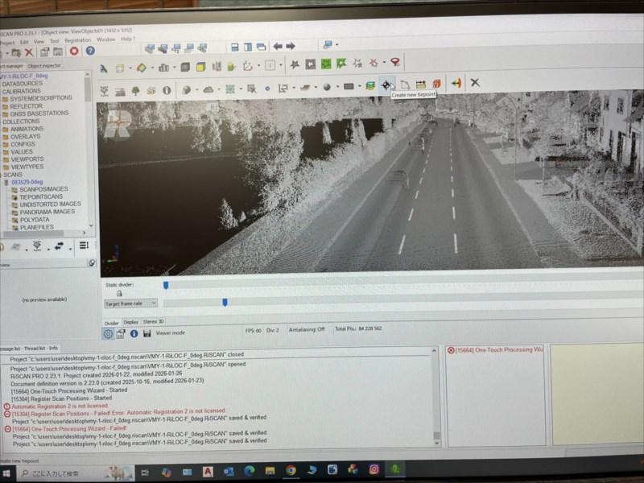644x483 pixels.
Task: Click the info icon in viewer status bar
Action: [x=134, y=333]
